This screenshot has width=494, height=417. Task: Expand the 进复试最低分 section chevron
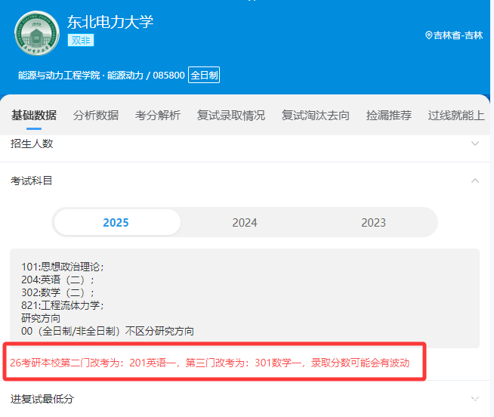coord(474,398)
